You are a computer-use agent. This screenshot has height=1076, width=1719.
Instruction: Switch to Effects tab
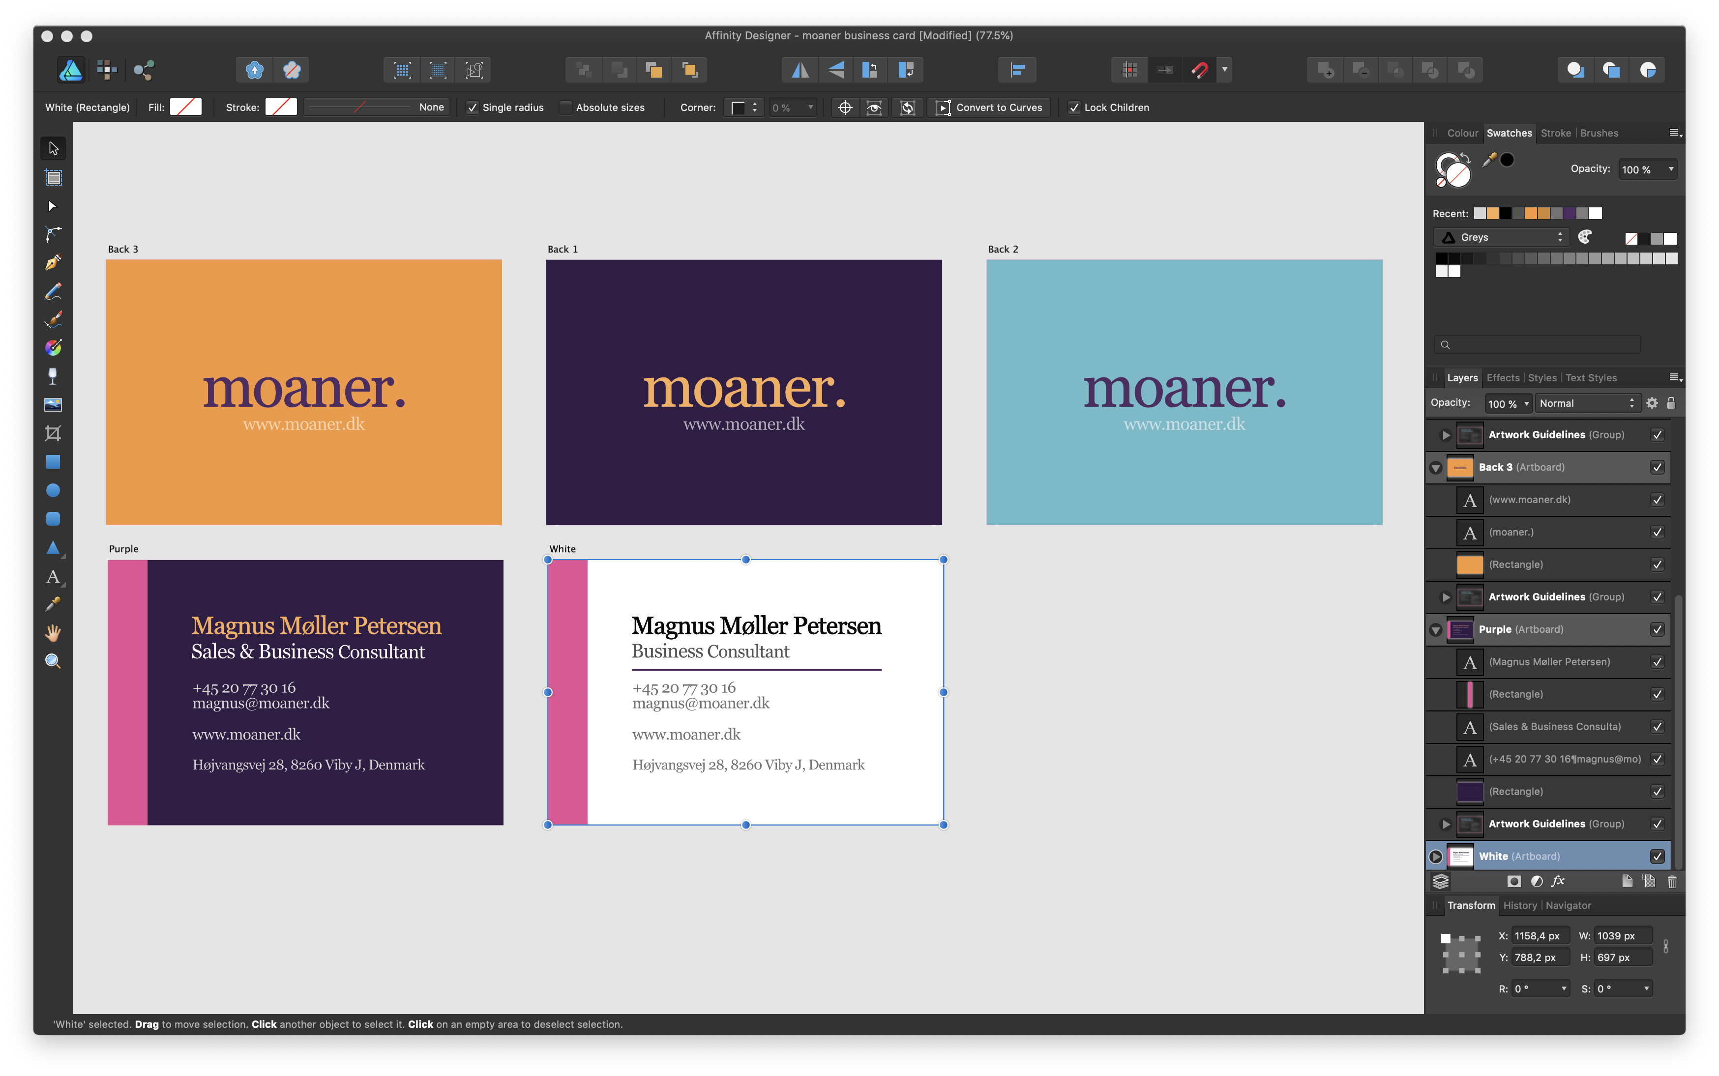pyautogui.click(x=1503, y=378)
